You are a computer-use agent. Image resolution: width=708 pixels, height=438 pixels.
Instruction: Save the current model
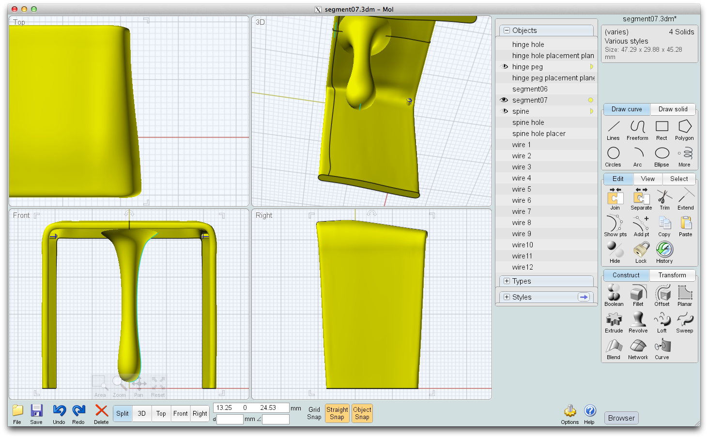pos(36,414)
